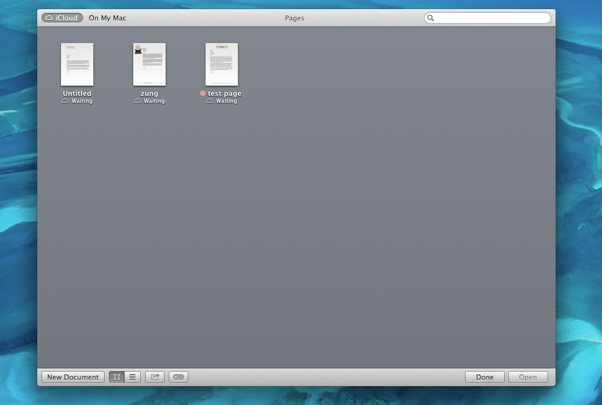The image size is (602, 405).
Task: Click the Untitled file name label
Action: click(77, 94)
